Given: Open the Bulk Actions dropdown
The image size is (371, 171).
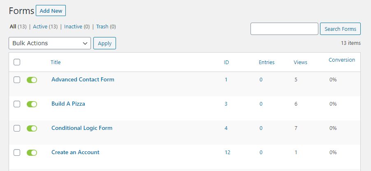Looking at the screenshot, I should 50,43.
